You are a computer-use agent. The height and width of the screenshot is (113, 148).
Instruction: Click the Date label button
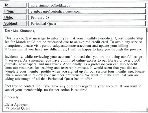15,17
